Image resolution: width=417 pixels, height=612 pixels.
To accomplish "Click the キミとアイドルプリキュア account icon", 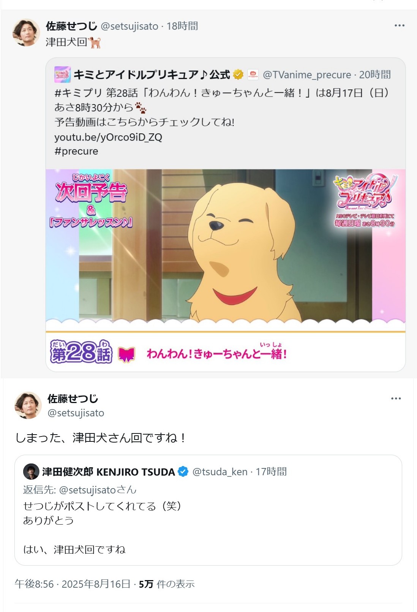I will [x=62, y=74].
